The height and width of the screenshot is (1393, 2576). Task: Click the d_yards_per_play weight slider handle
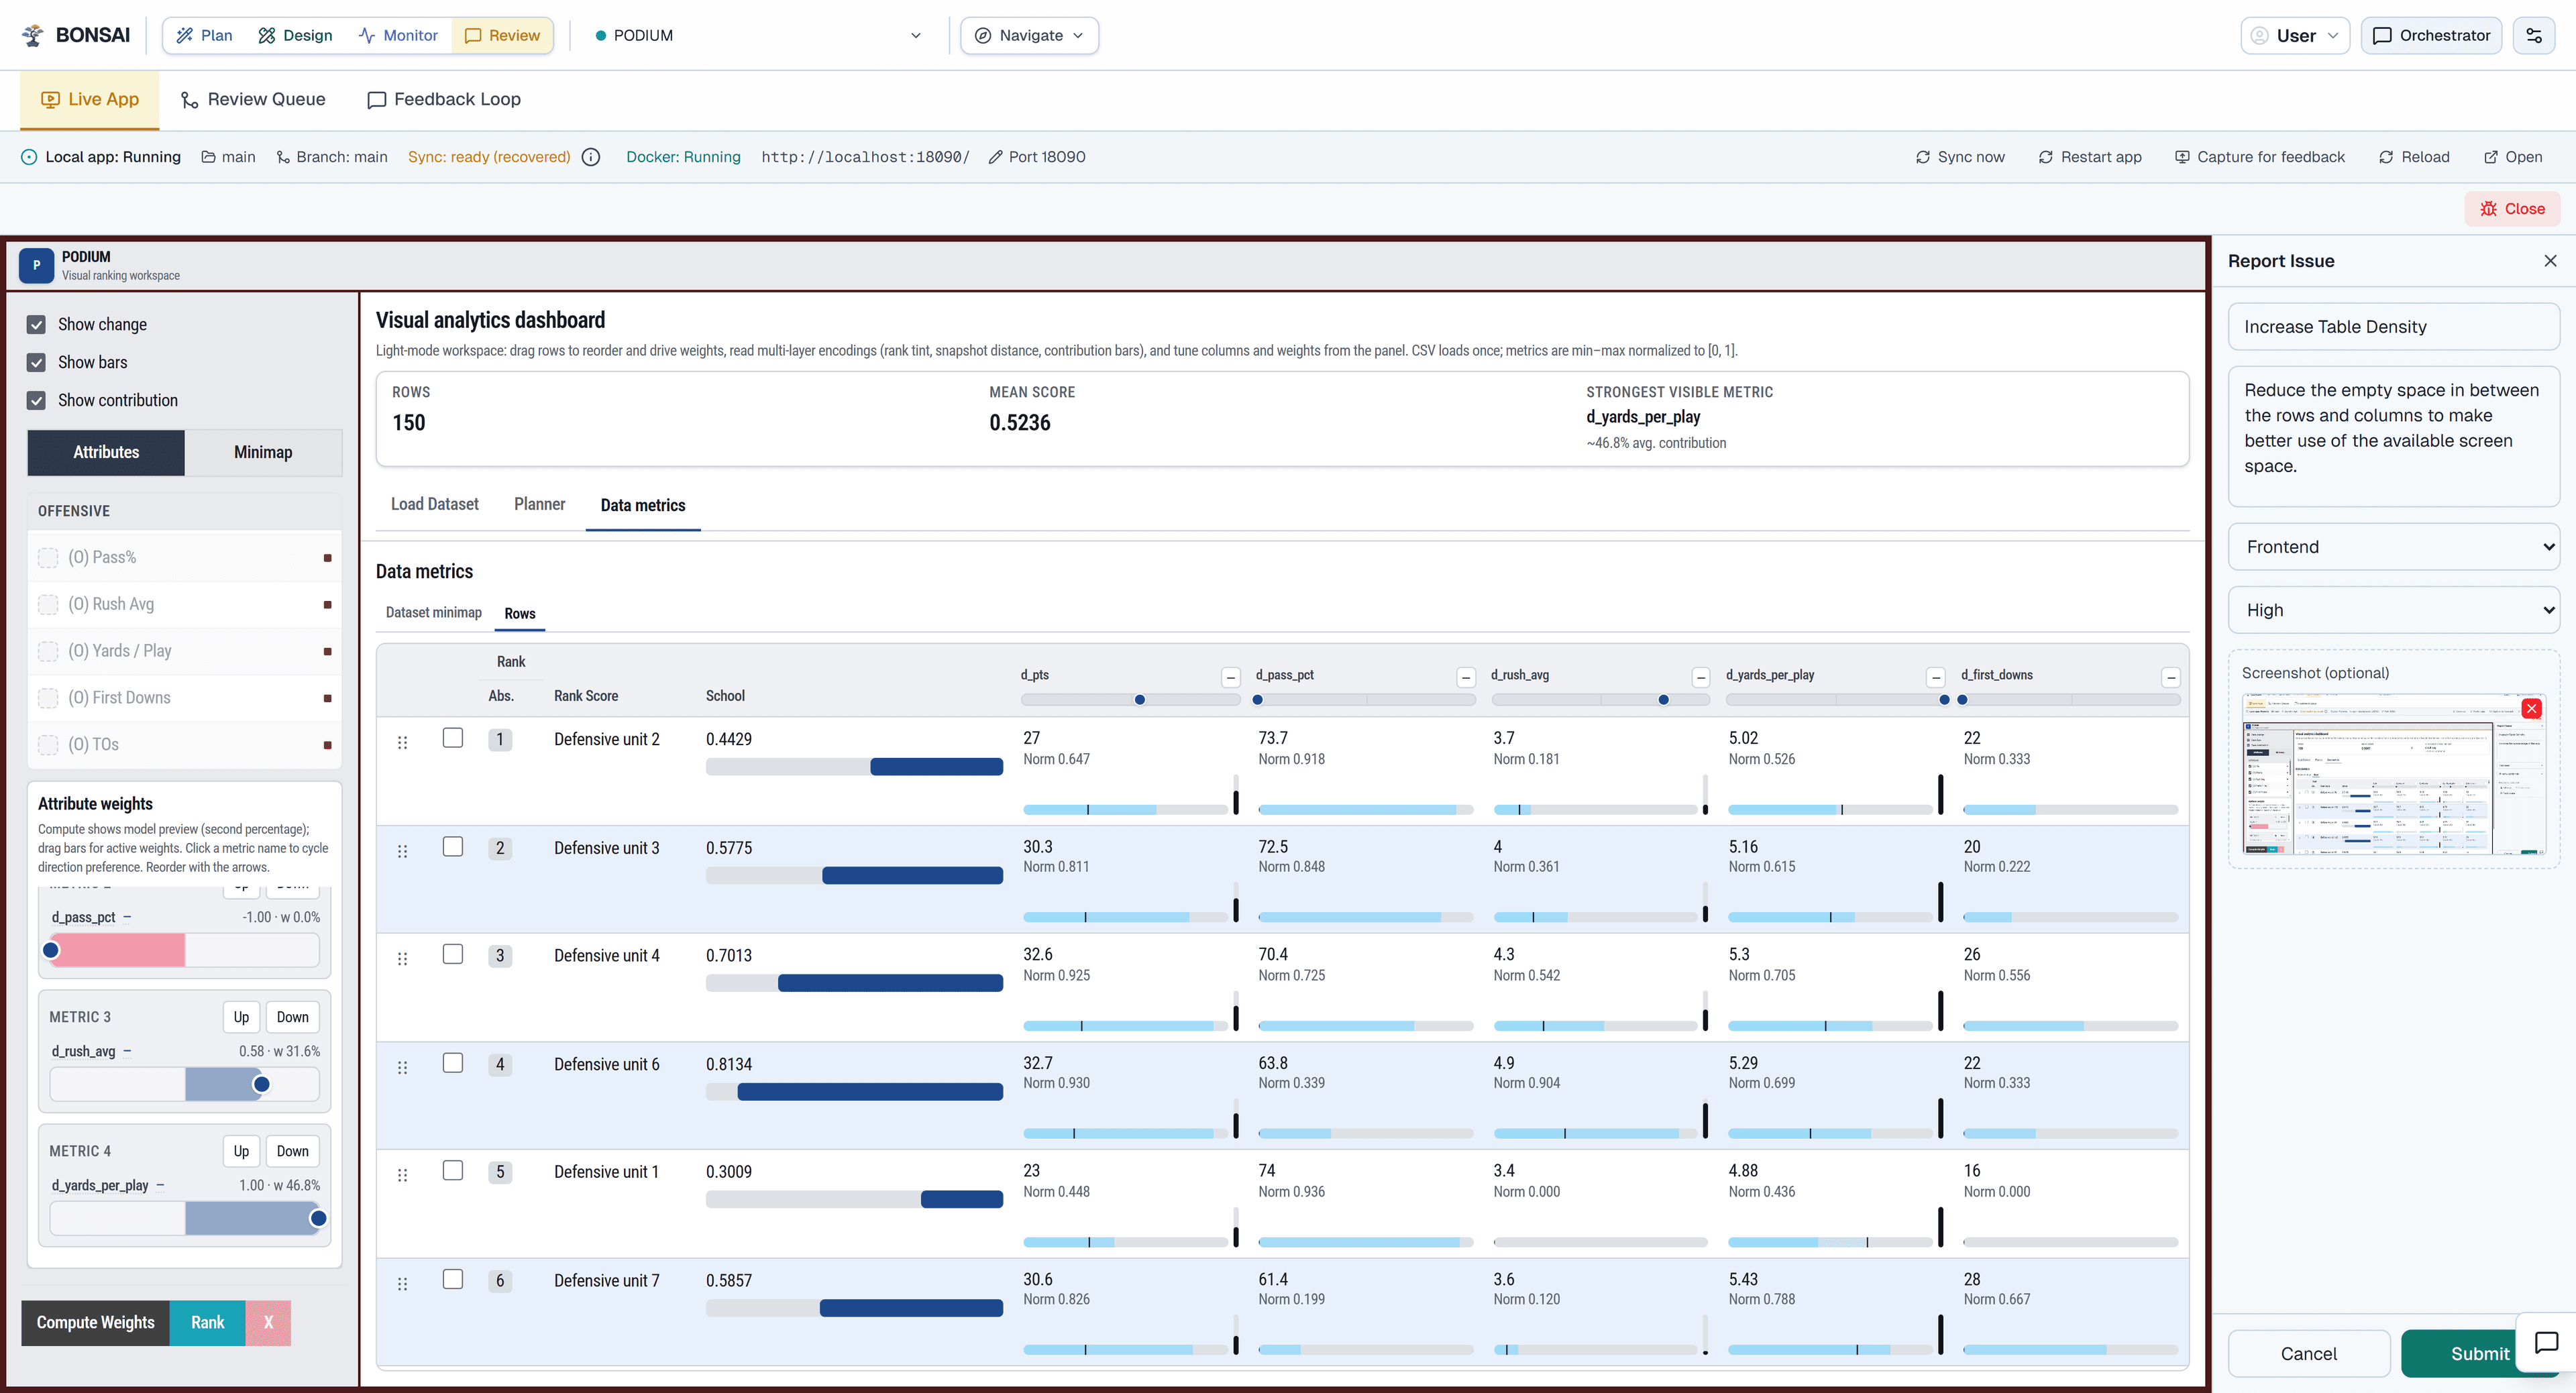coord(318,1218)
